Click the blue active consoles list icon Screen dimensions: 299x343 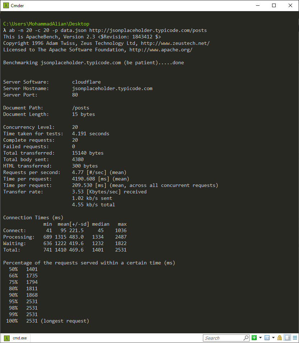[x=267, y=338]
